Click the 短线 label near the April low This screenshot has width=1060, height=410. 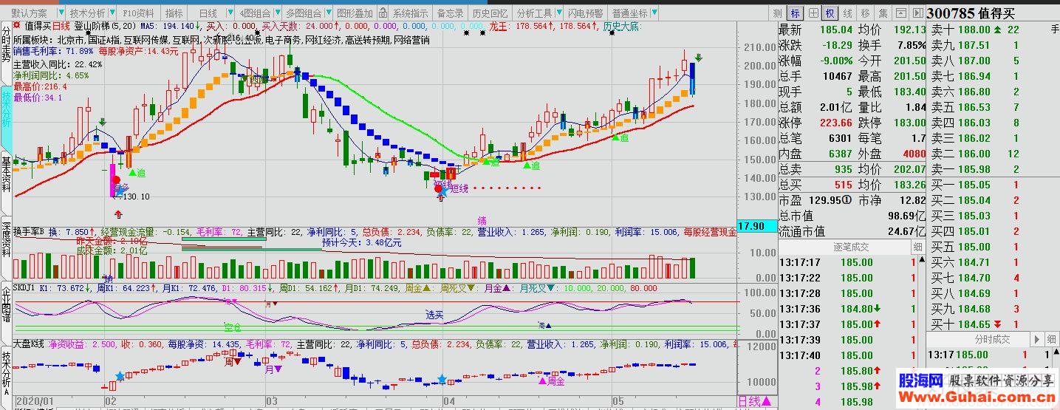(459, 189)
